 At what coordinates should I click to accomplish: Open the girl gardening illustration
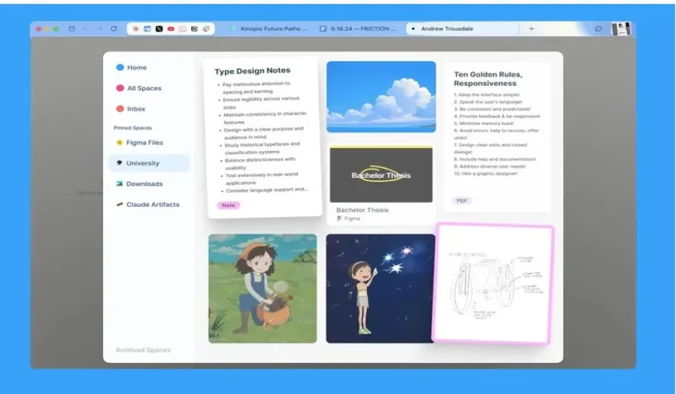pos(263,289)
